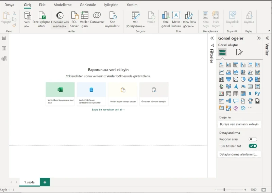Choose the decomposition tree visual
The height and width of the screenshot is (193, 272).
click(x=228, y=101)
